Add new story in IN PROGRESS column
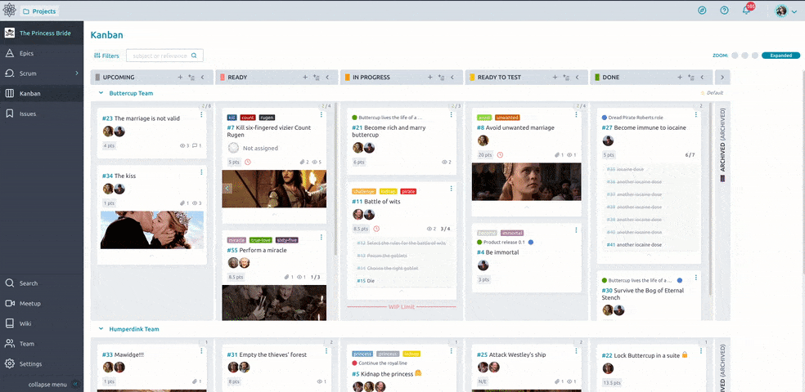This screenshot has width=805, height=392. click(429, 78)
